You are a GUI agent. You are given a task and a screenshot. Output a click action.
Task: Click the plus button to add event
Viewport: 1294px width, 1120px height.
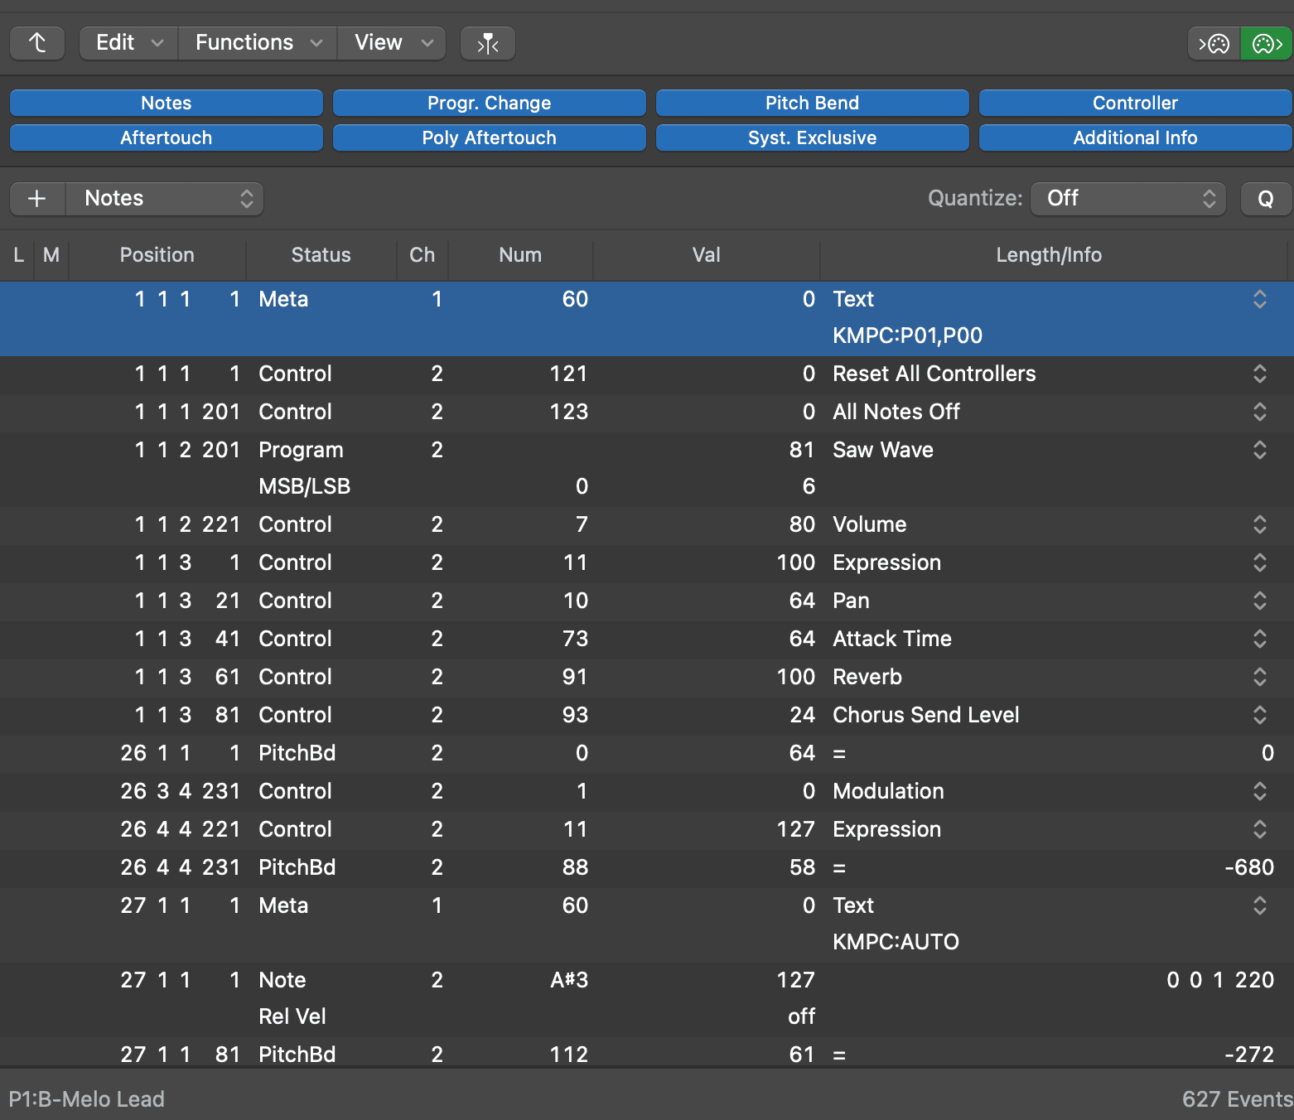point(37,199)
